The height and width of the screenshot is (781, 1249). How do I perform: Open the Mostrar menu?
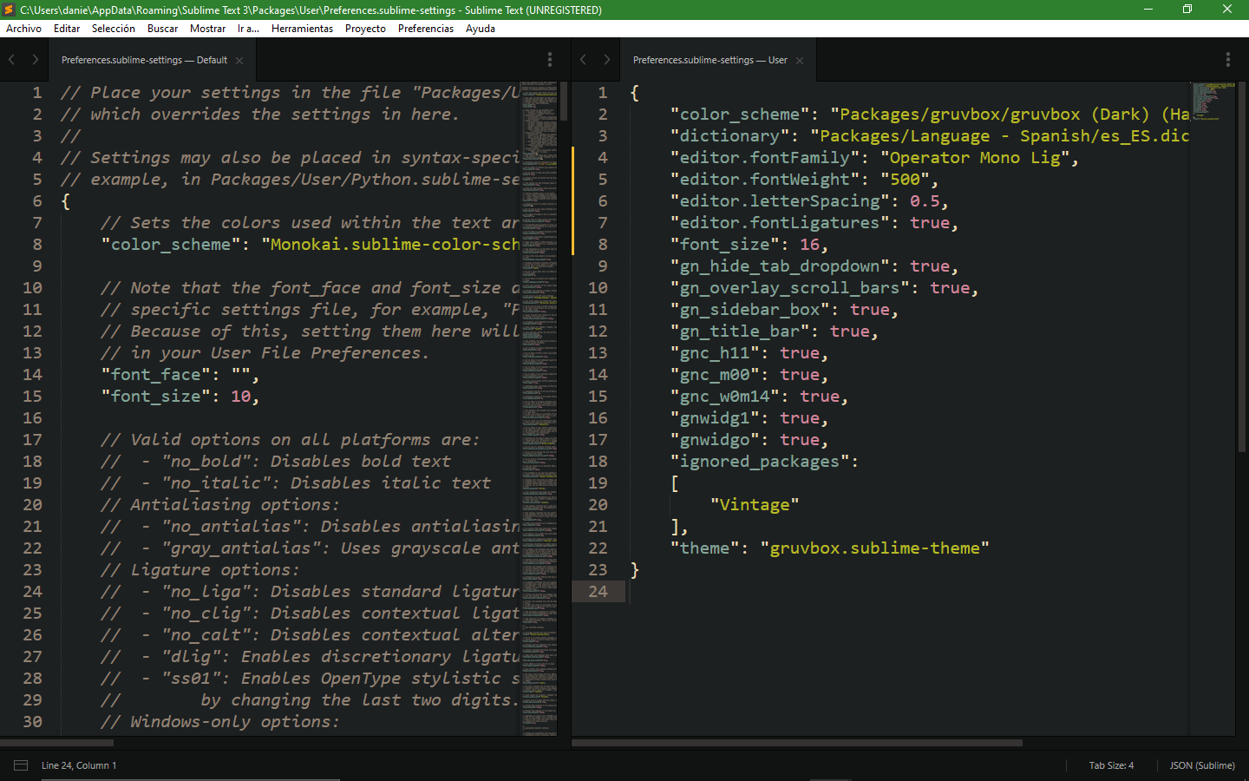tap(207, 29)
